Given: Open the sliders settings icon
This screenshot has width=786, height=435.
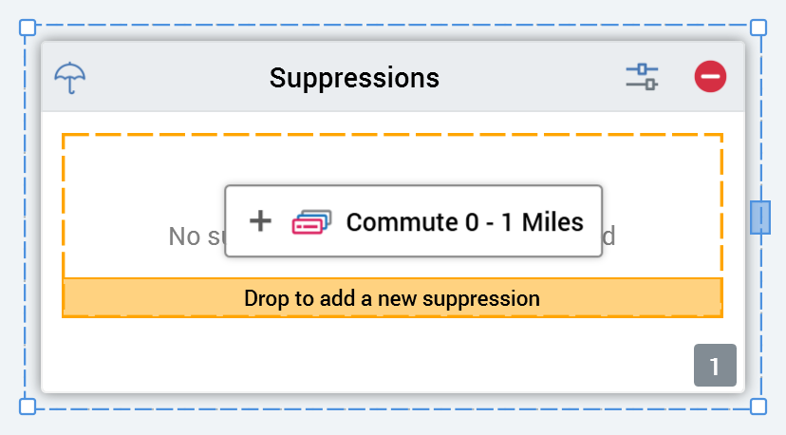Looking at the screenshot, I should 642,77.
